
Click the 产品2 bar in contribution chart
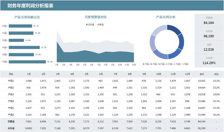(21, 33)
